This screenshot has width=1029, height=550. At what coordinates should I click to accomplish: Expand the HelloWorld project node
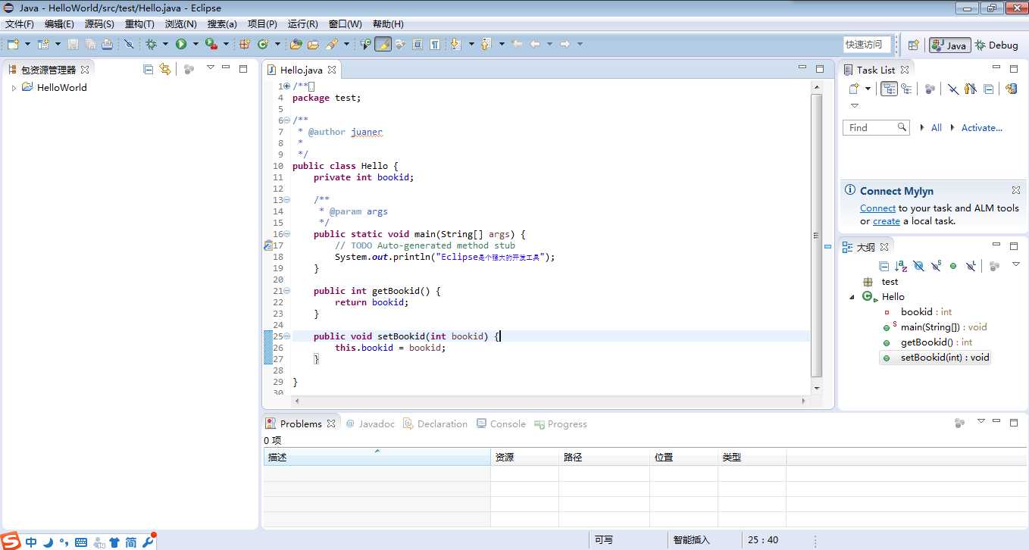14,88
